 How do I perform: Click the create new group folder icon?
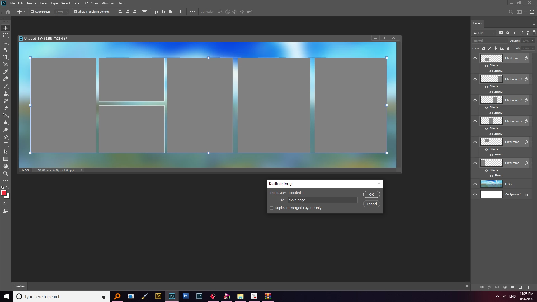[x=512, y=287]
